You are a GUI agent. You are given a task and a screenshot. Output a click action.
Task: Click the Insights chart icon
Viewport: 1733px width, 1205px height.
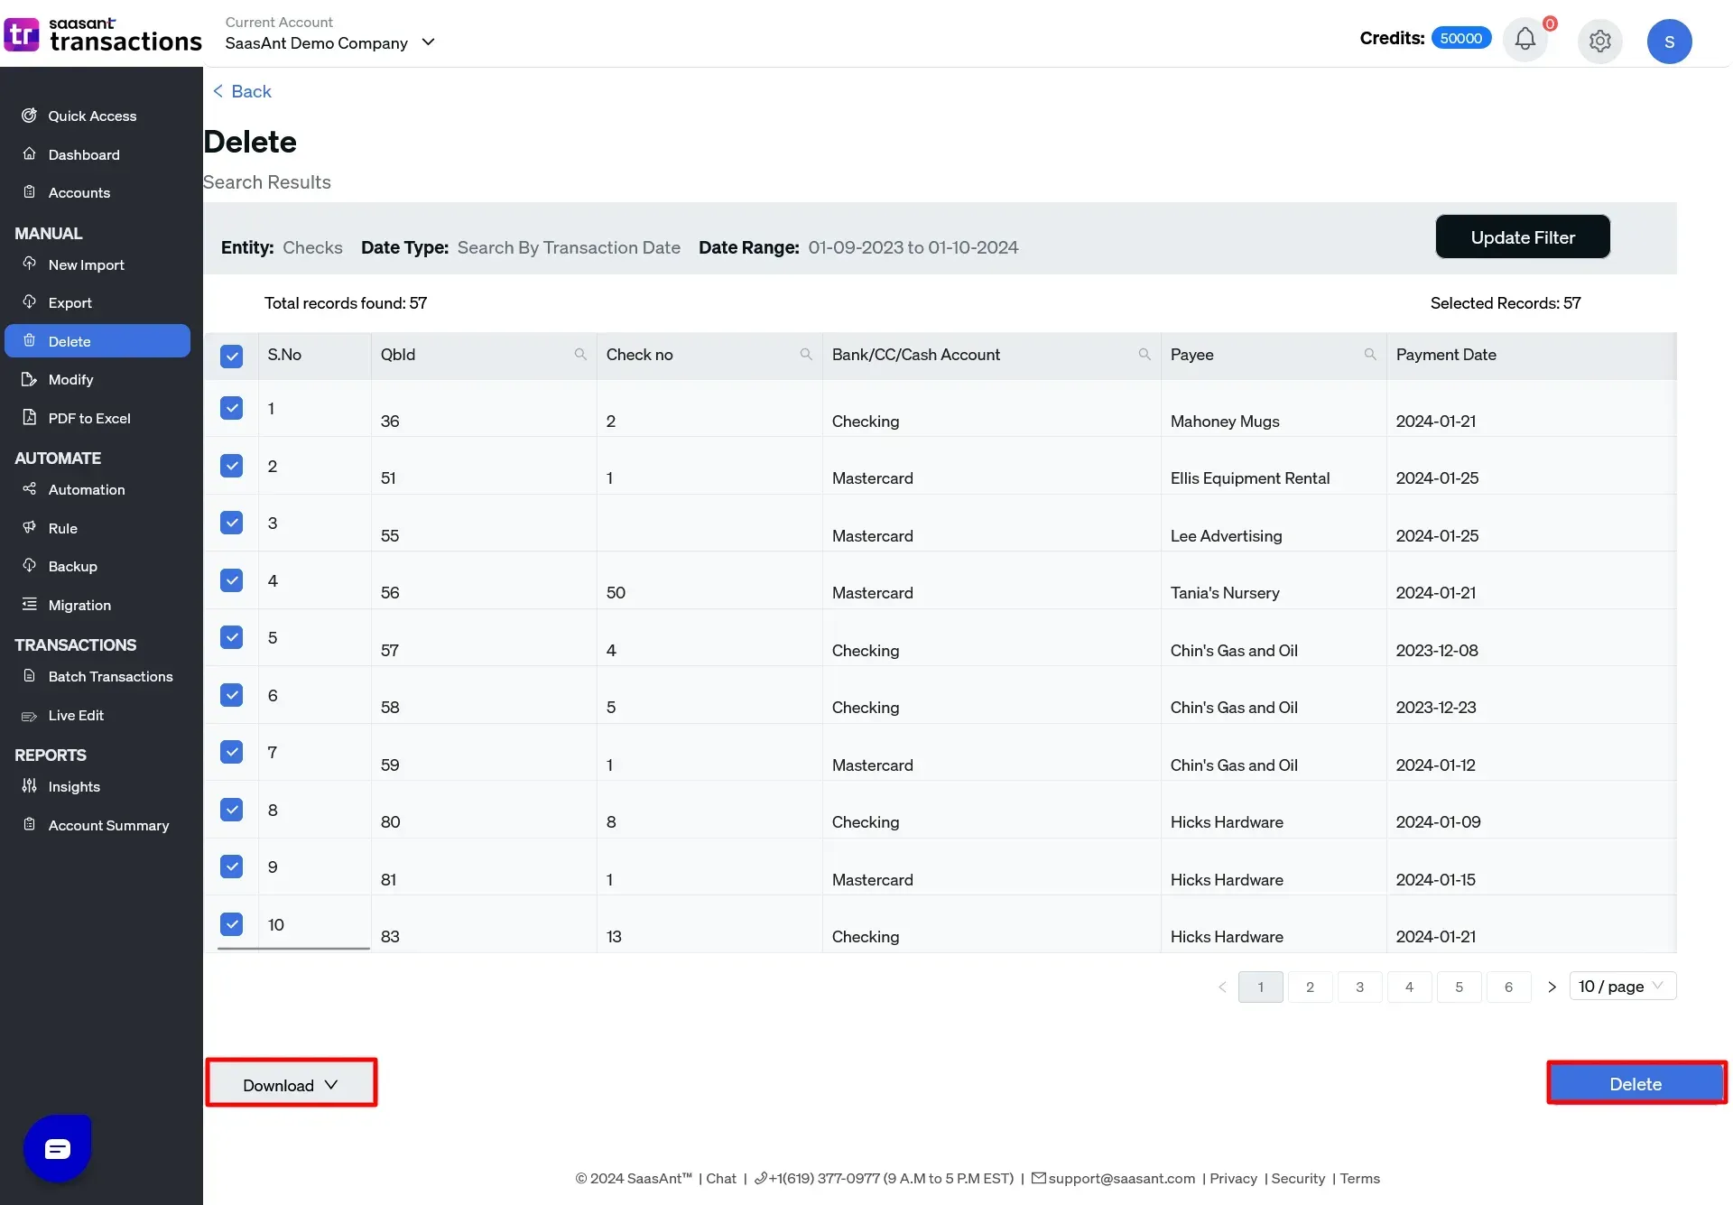point(29,785)
